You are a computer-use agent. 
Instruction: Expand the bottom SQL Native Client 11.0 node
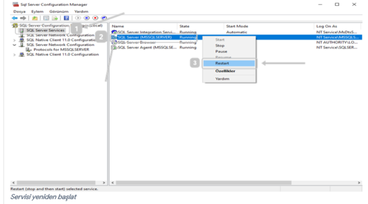14,55
